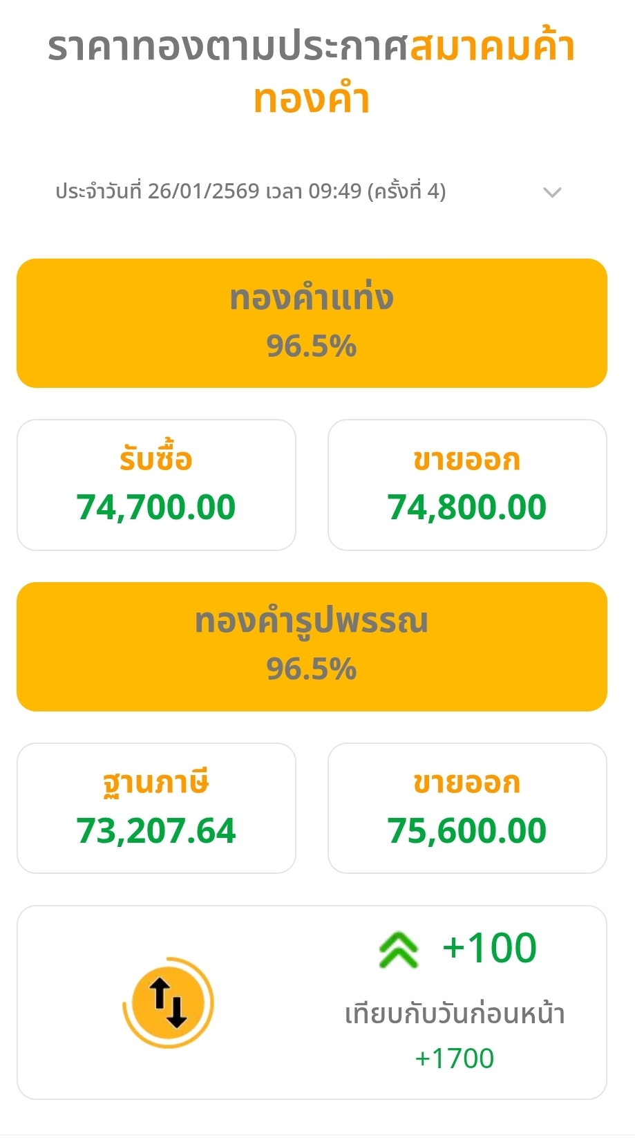Click the +100 price change figure
The width and height of the screenshot is (635, 1138).
(489, 948)
